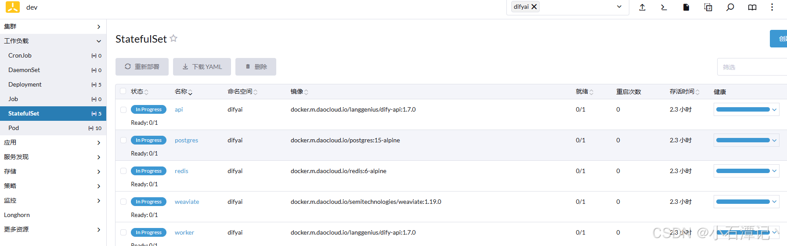Sort by the 存活时间 column header

pos(684,91)
